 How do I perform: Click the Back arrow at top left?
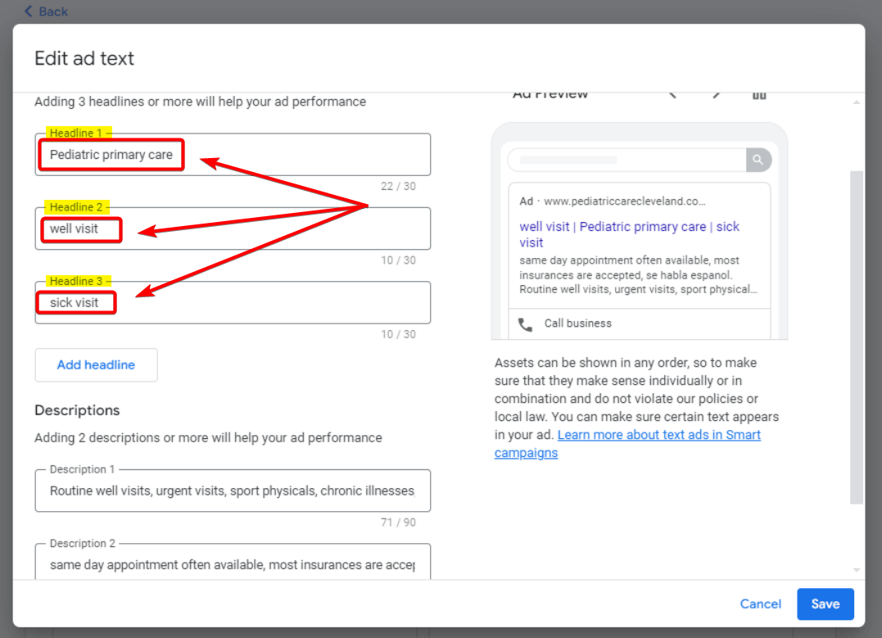28,11
